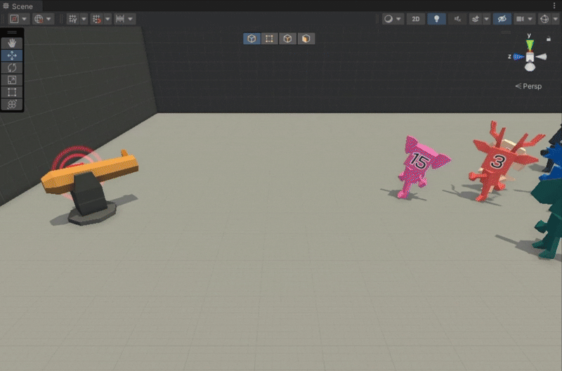Click the gray right-side gizmo cone
Image resolution: width=562 pixels, height=371 pixels.
pos(541,57)
